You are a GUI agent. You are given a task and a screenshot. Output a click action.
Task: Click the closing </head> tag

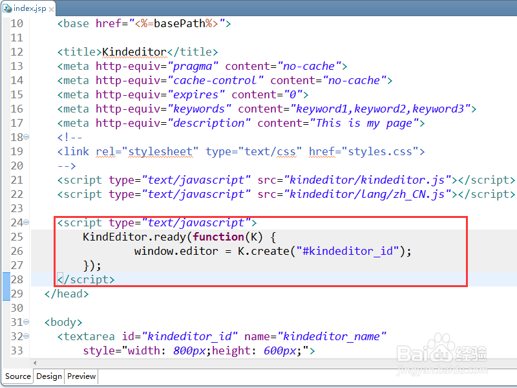coord(67,294)
